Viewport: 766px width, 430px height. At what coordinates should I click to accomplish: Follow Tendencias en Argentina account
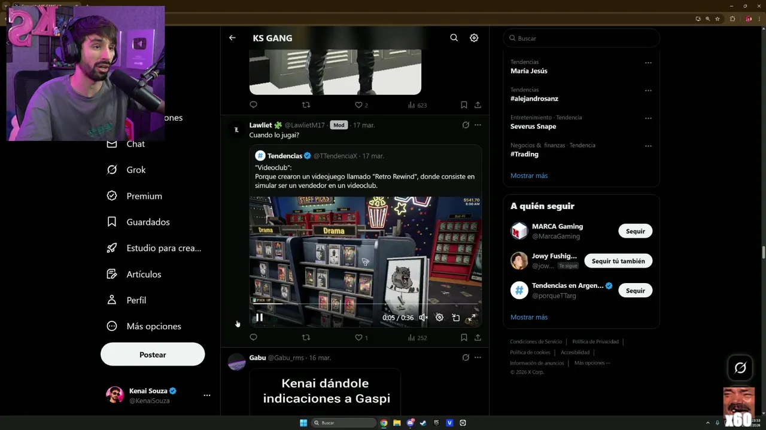(635, 290)
